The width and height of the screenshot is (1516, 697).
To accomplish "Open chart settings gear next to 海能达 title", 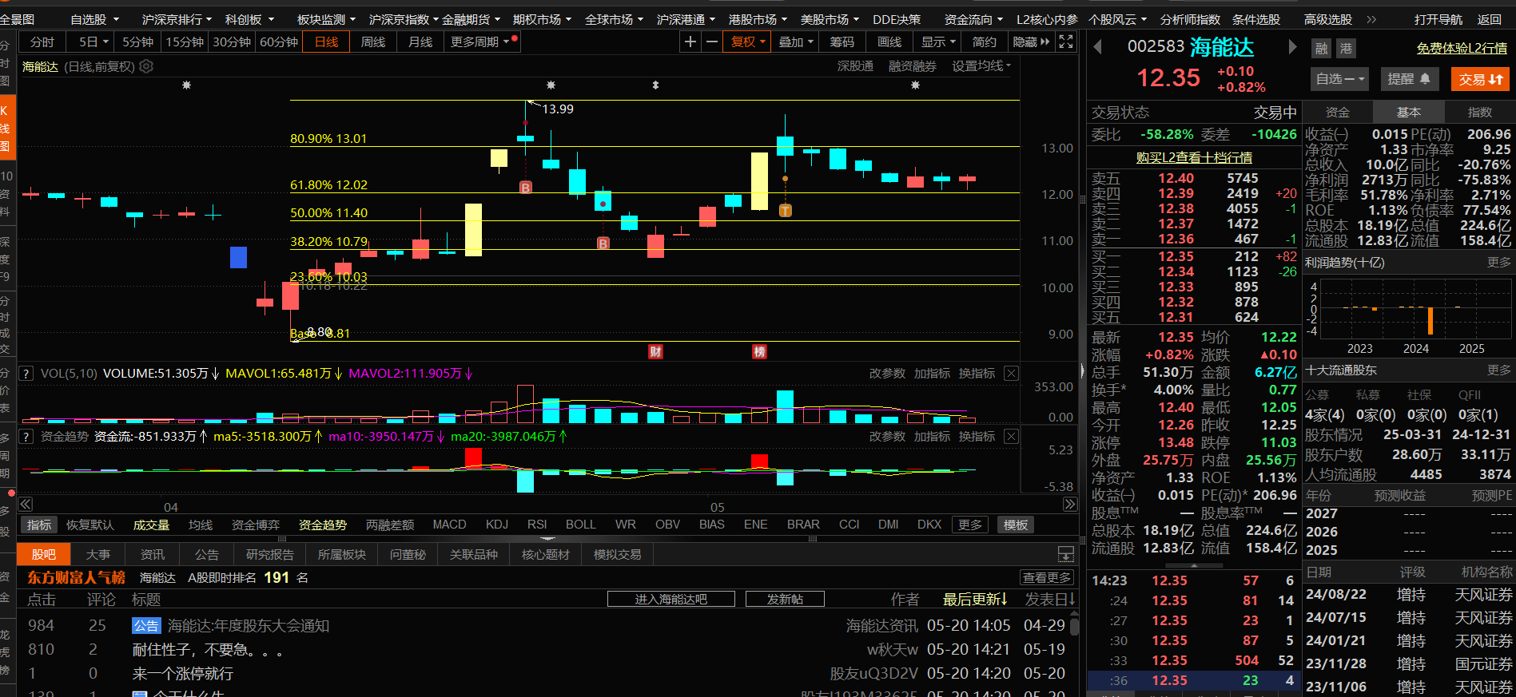I will coord(146,66).
